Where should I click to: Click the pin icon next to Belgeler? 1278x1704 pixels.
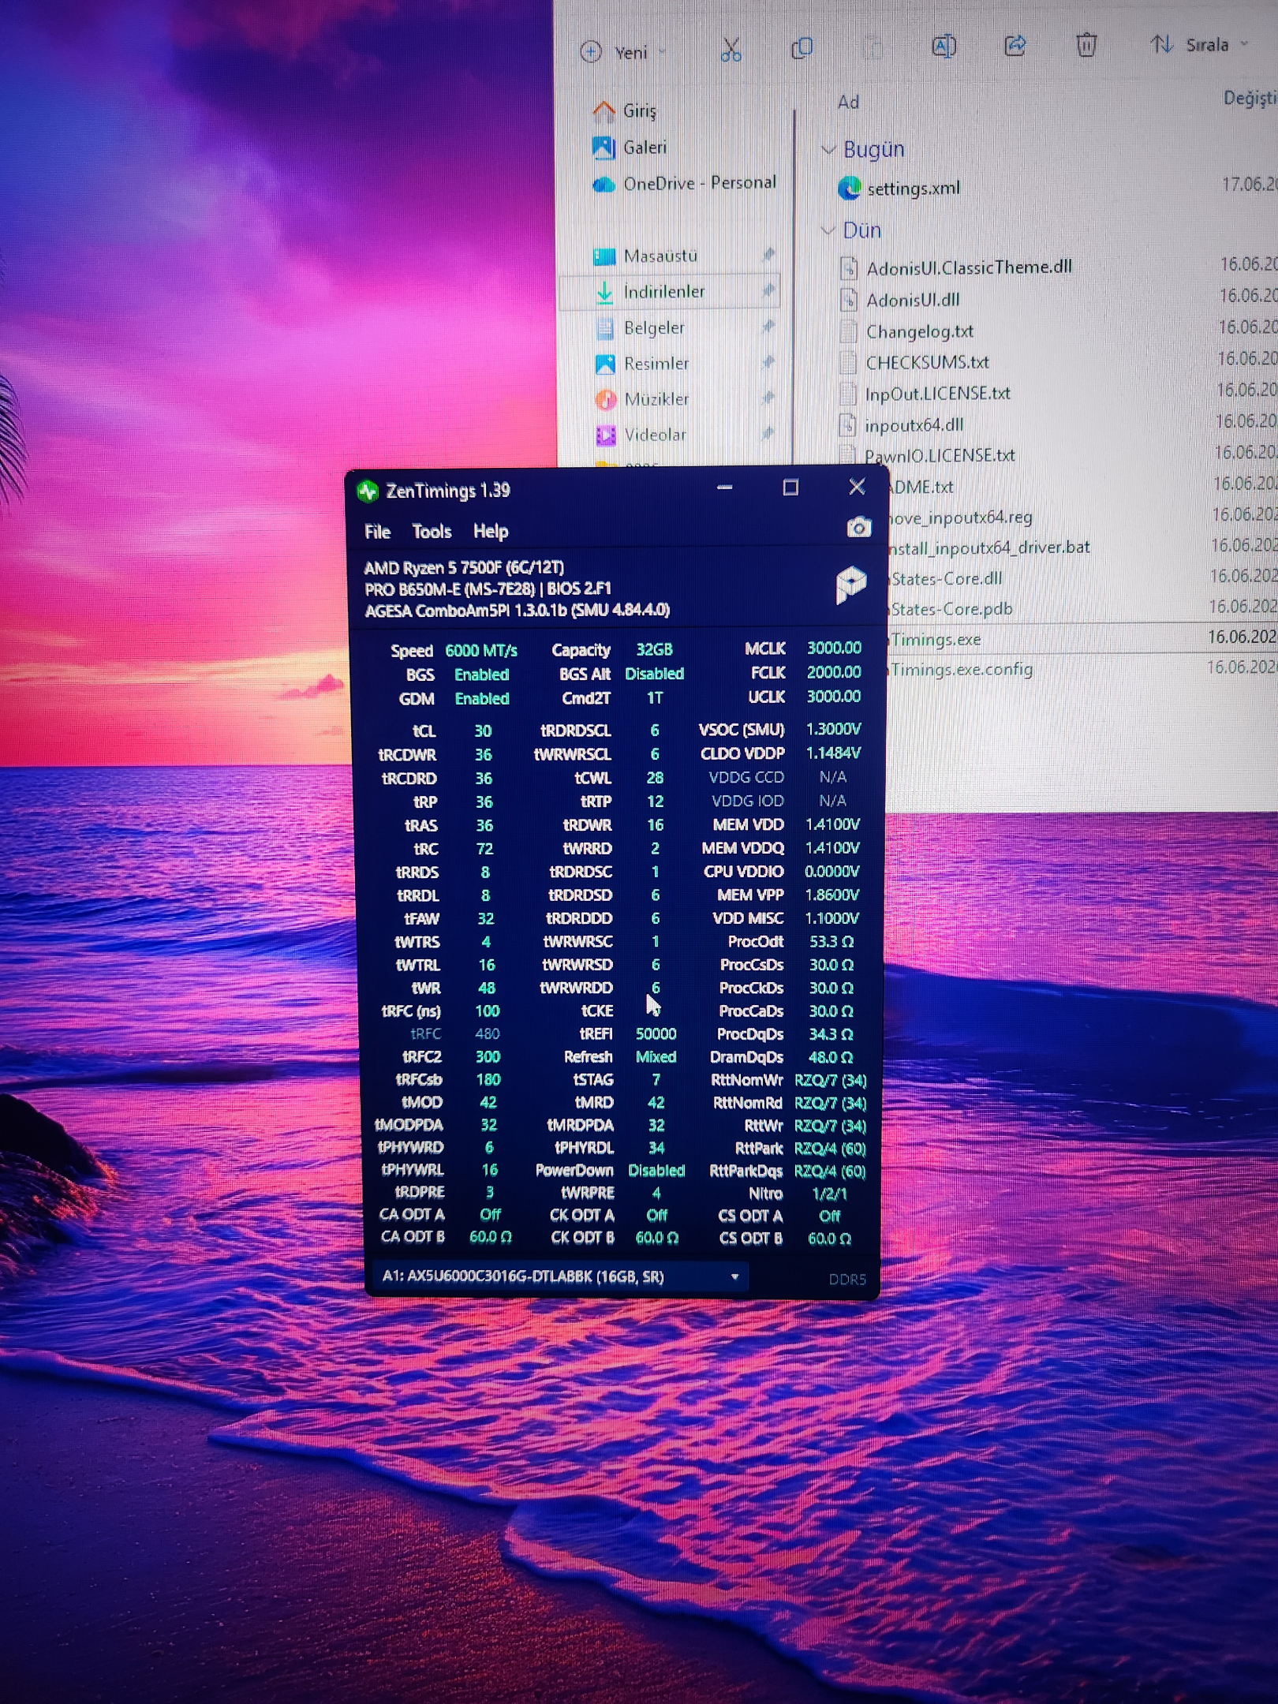click(768, 326)
